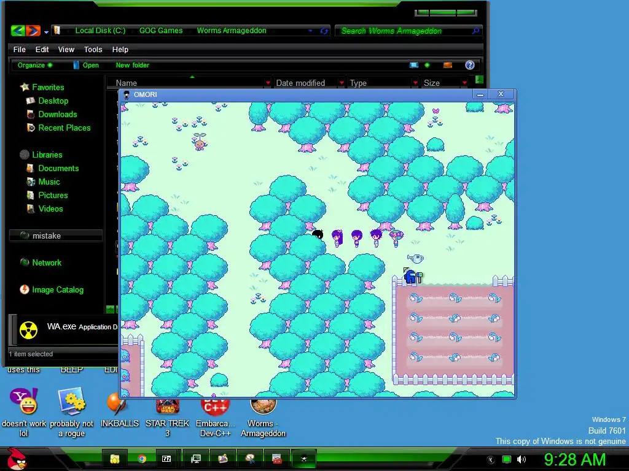Click the volume speaker tray icon
Viewport: 629px width, 471px height.
[522, 459]
